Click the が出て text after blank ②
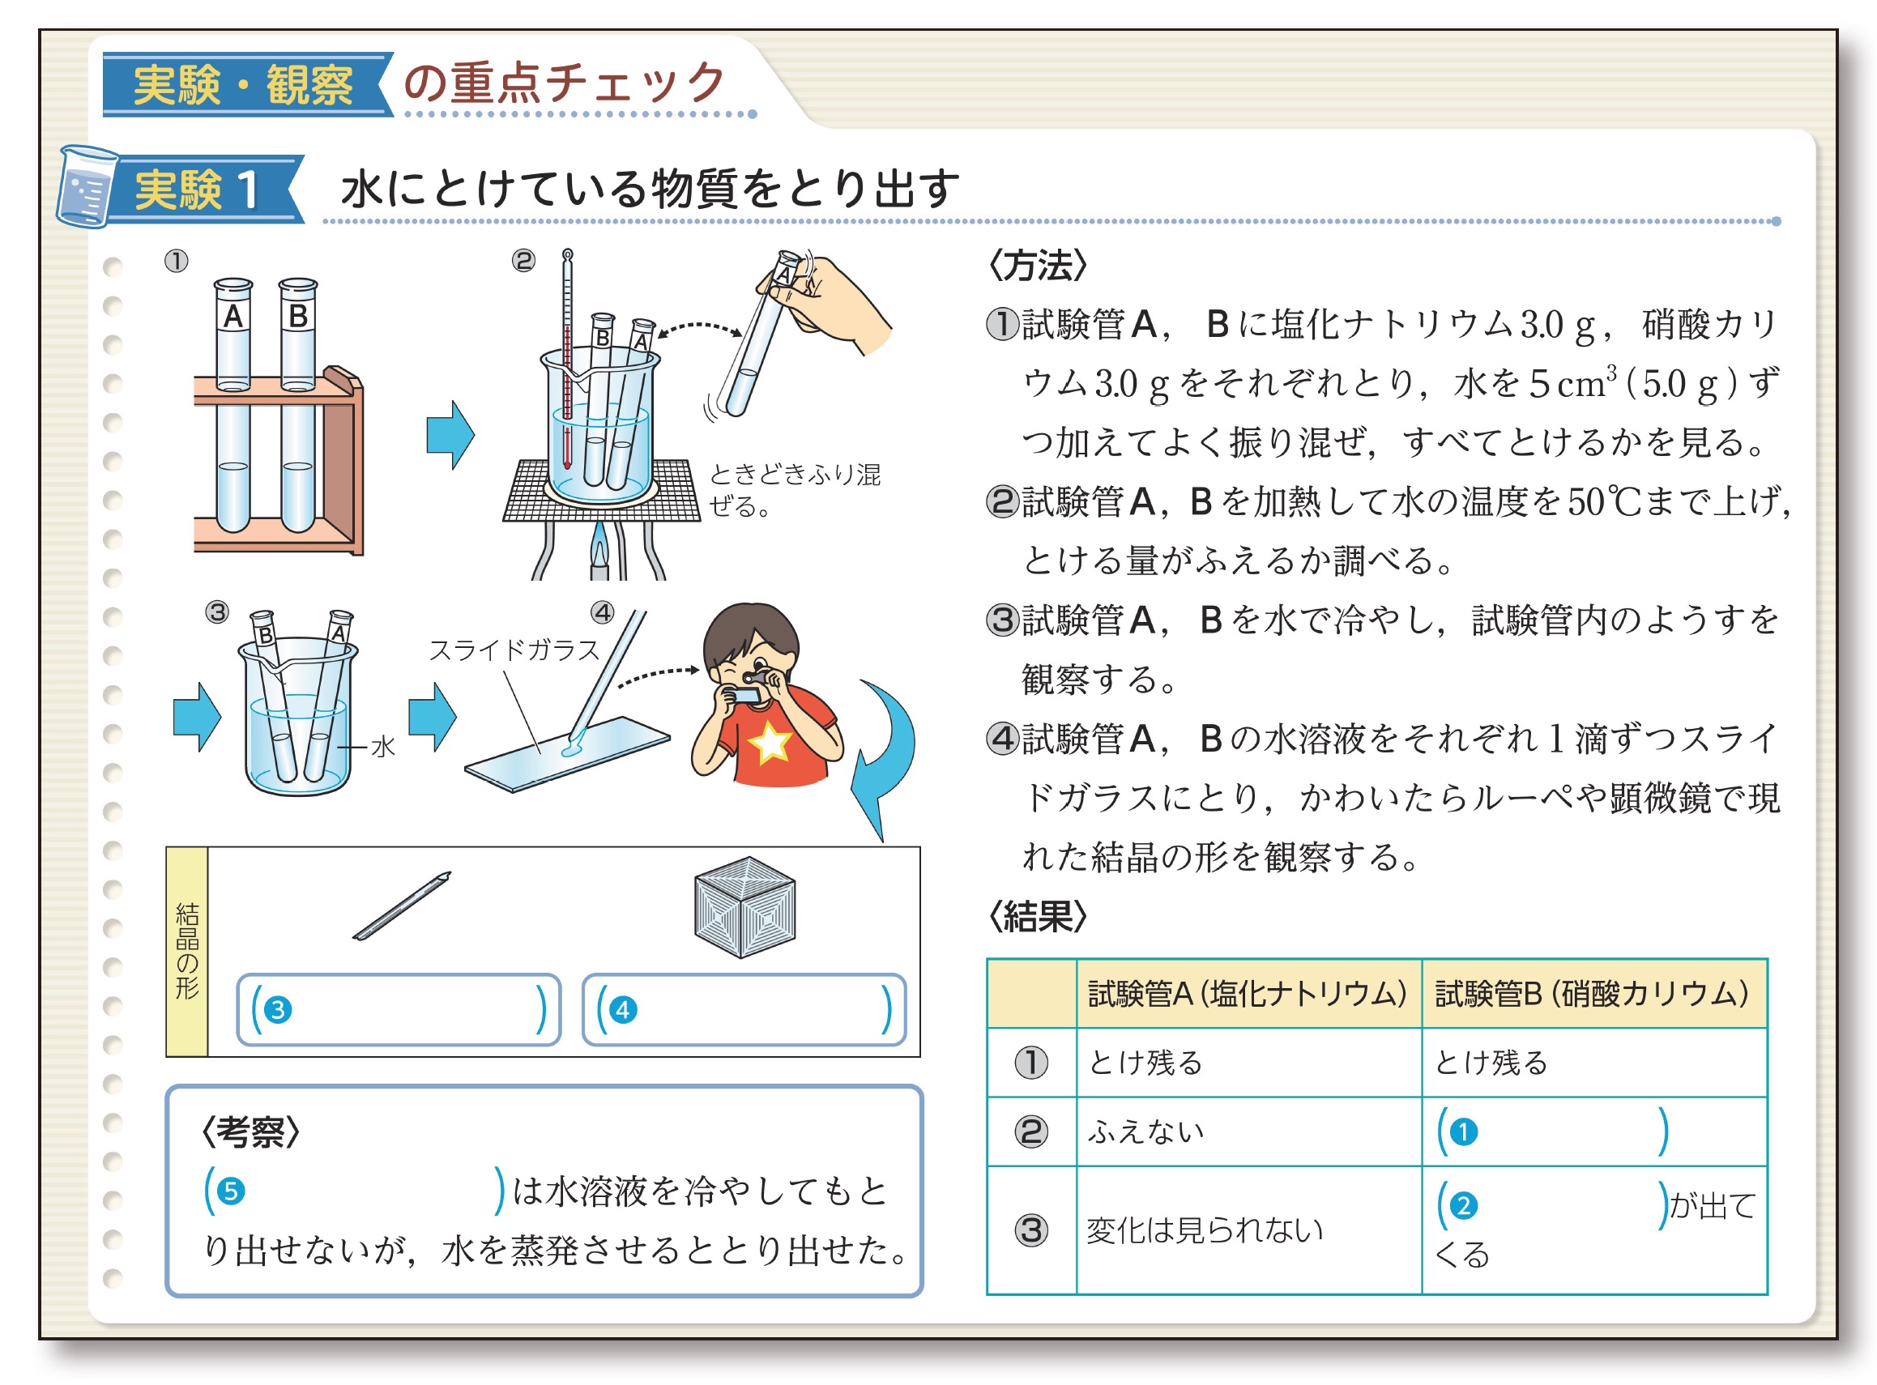The height and width of the screenshot is (1385, 1877). 1713,1205
